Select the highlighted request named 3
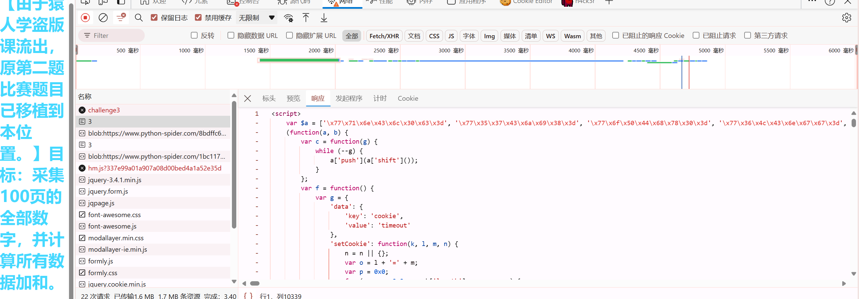859x299 pixels. (x=153, y=121)
